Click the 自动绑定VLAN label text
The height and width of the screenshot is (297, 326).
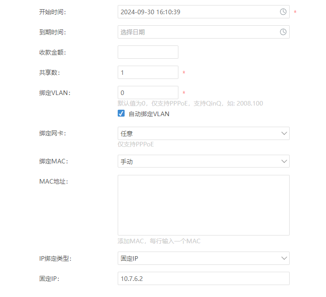(x=149, y=114)
